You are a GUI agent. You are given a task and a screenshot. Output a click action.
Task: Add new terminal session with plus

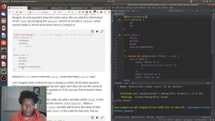point(132,83)
